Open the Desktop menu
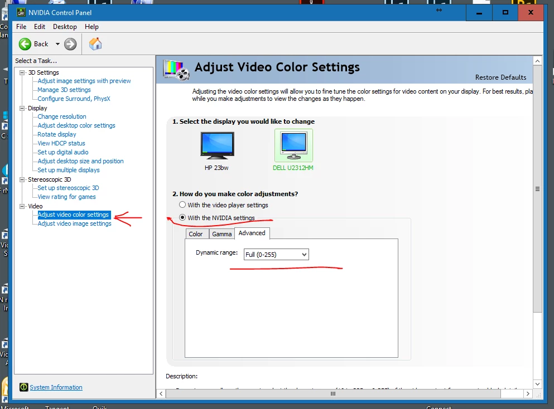The image size is (554, 409). coord(65,27)
